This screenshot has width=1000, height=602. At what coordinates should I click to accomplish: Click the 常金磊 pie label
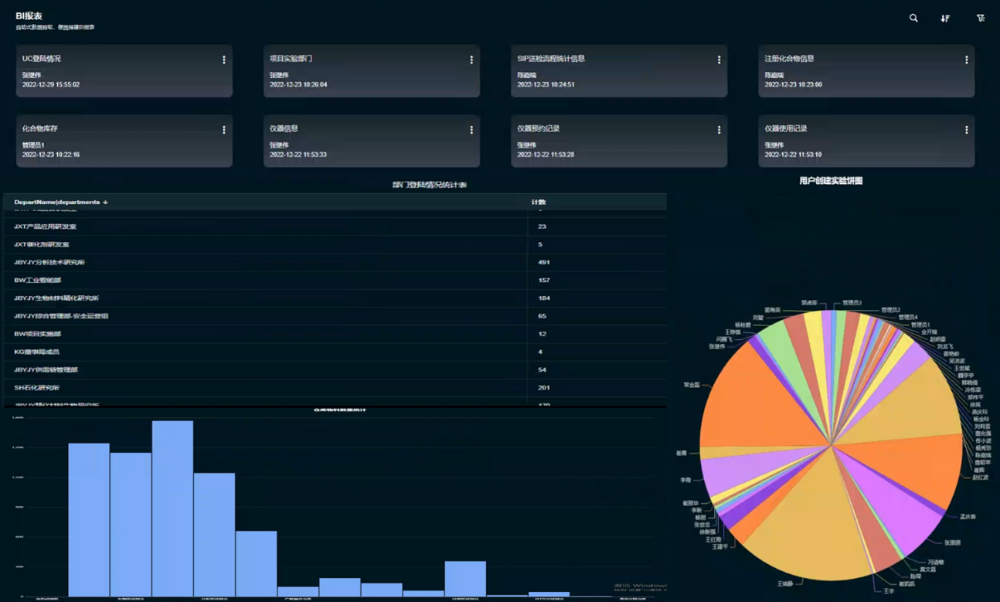coord(692,384)
